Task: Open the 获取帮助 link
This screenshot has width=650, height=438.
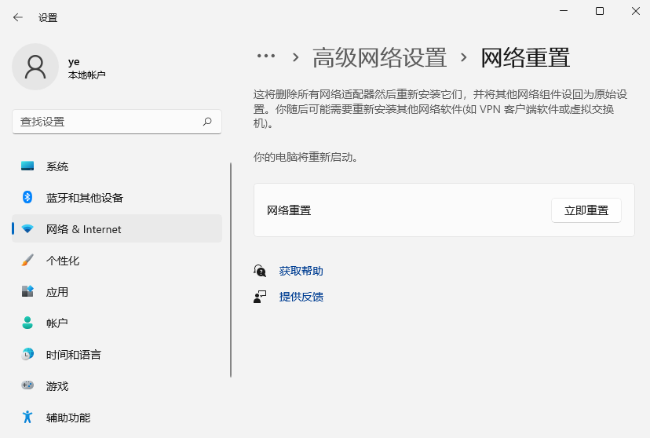Action: 301,271
